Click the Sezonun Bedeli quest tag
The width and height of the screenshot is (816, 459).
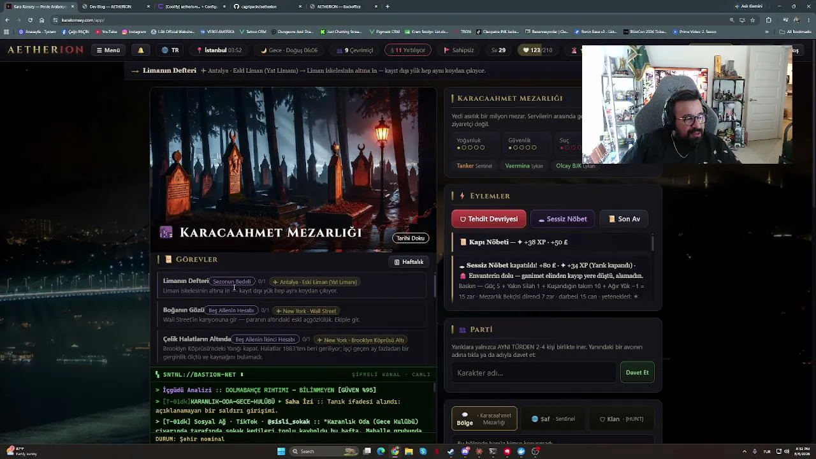tap(232, 282)
